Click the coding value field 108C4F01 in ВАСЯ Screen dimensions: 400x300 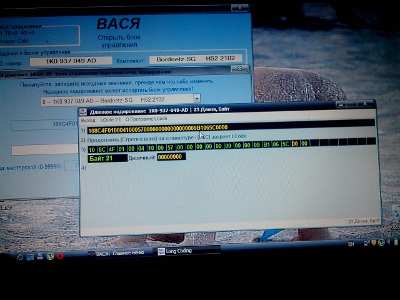pos(44,125)
